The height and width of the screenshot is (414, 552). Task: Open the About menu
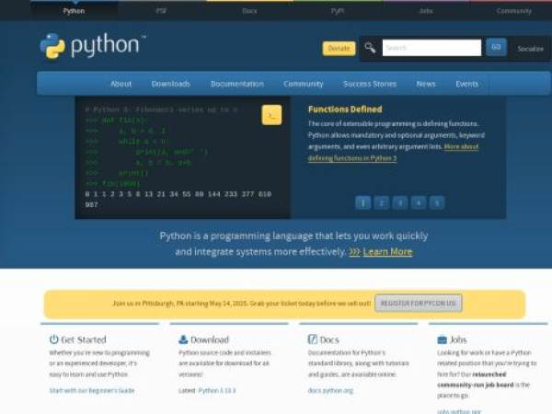point(121,84)
